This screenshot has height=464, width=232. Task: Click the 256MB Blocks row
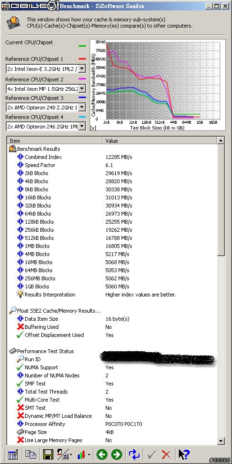112,278
